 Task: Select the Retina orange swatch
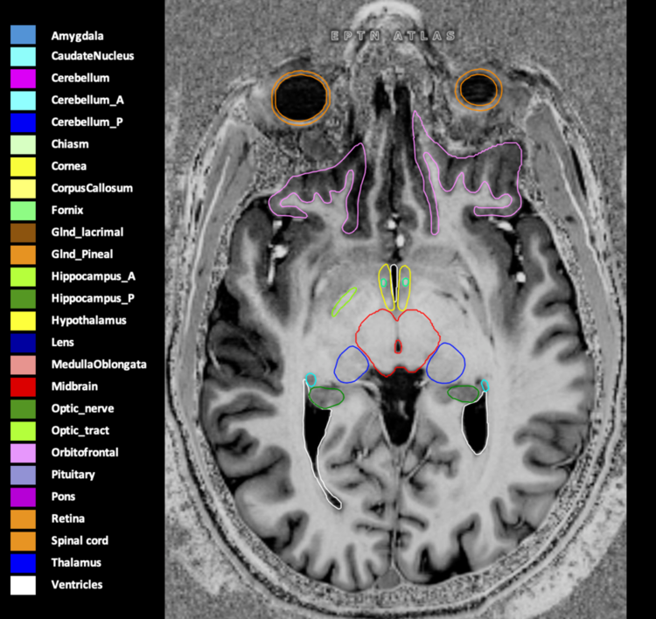click(x=23, y=519)
